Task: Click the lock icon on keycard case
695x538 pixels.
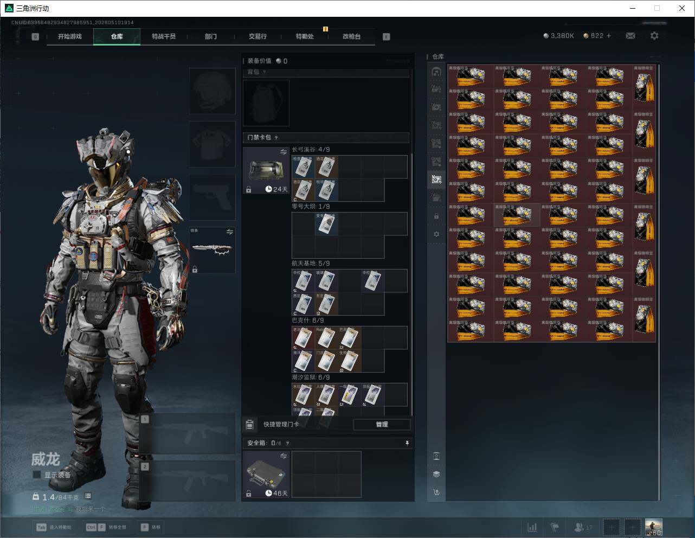Action: 248,189
